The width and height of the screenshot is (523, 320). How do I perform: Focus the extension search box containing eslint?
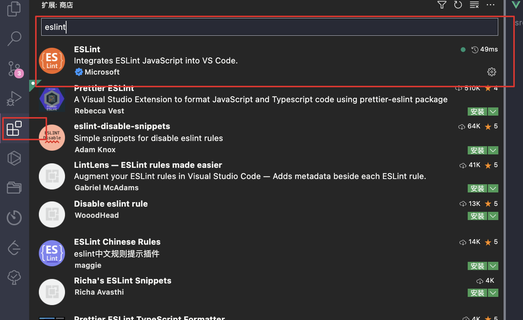(269, 27)
